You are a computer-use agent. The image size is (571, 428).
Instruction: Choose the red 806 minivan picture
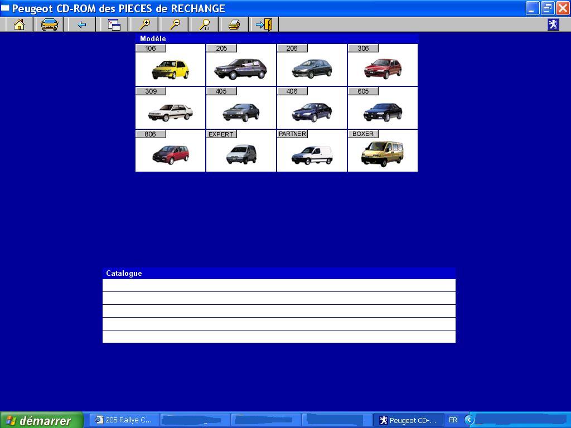(x=171, y=155)
